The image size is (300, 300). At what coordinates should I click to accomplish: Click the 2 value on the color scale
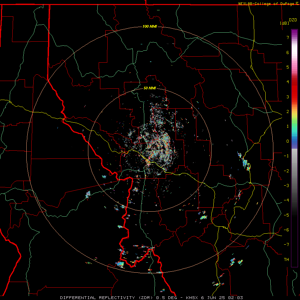[288, 112]
